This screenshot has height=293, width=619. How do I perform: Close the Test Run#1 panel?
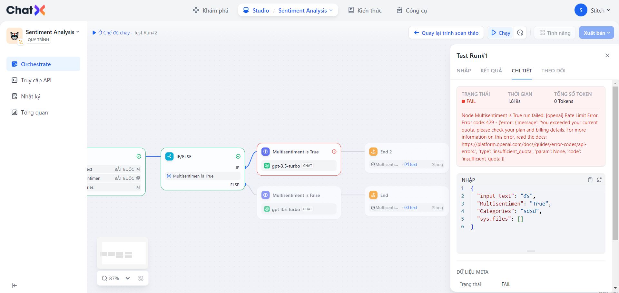coord(607,55)
